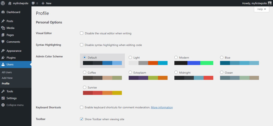The image size is (273, 126).
Task: Click the Personal Options heading
Action: (x=49, y=22)
